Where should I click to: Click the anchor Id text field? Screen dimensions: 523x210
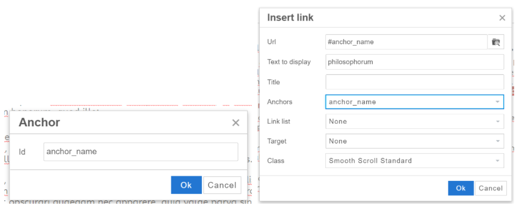tap(141, 152)
